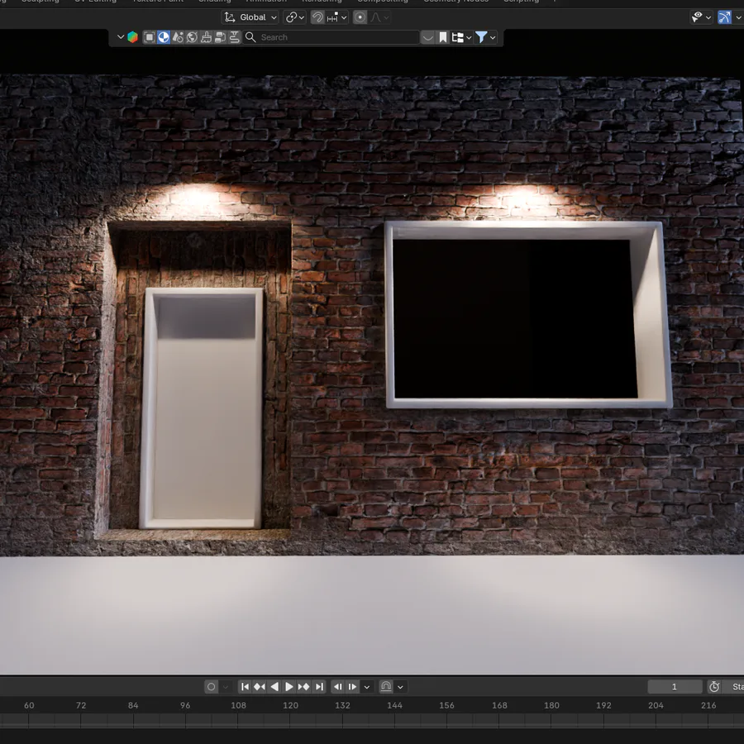Toggle proportional editing circle button

[x=360, y=17]
